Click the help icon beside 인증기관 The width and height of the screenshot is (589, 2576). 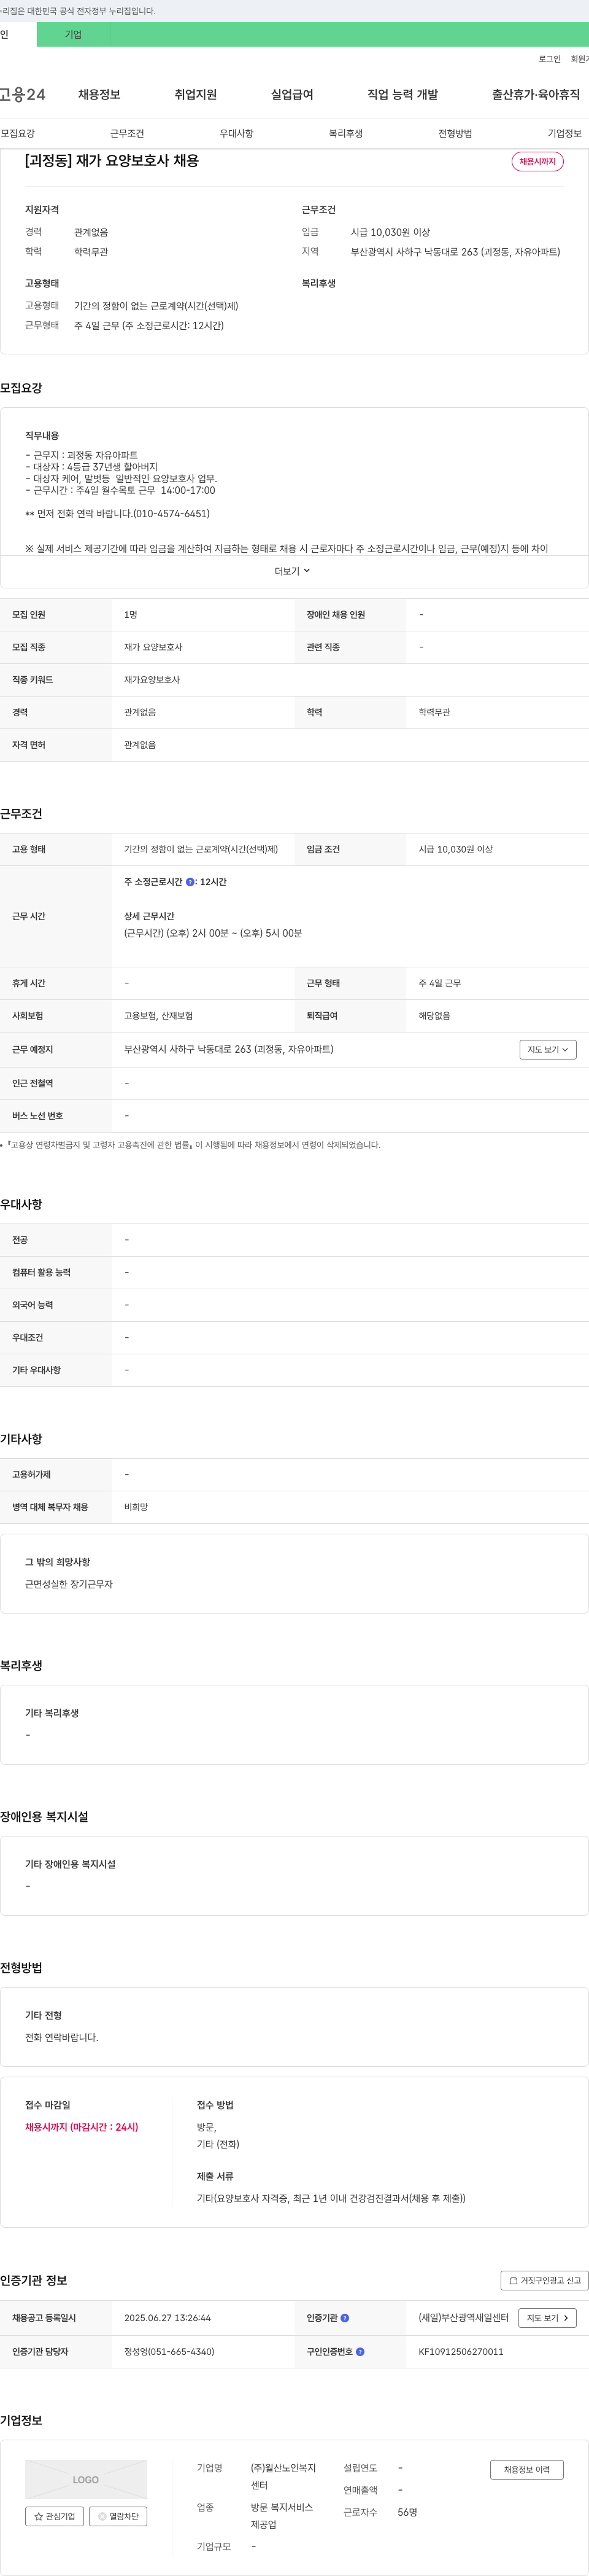coord(344,2318)
